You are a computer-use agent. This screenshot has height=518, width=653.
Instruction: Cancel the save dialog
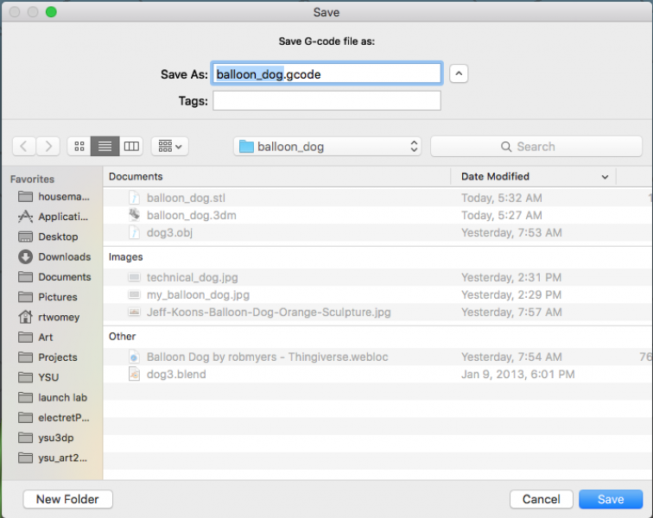(541, 499)
